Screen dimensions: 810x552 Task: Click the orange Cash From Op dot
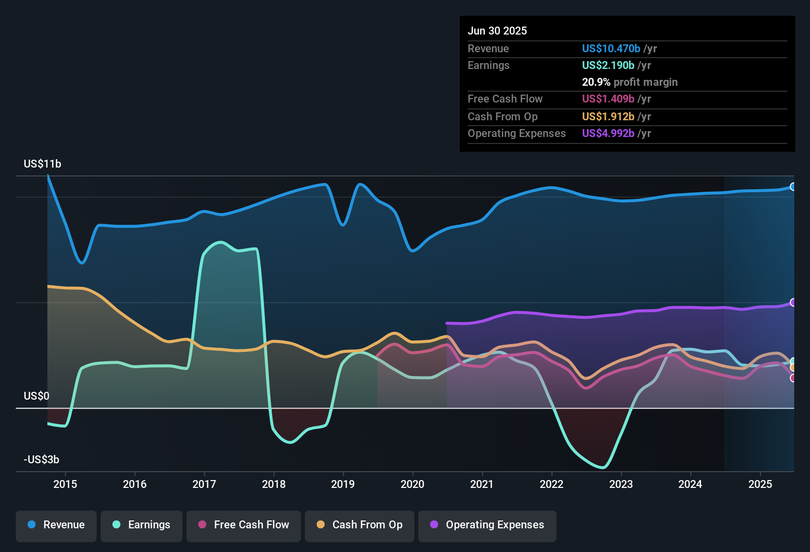click(321, 524)
